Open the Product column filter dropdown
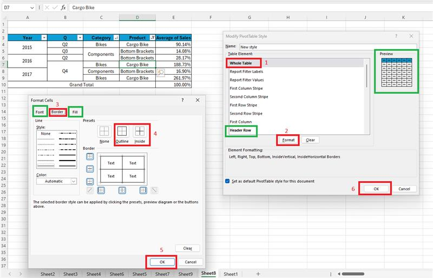This screenshot has width=433, height=278. pyautogui.click(x=153, y=37)
